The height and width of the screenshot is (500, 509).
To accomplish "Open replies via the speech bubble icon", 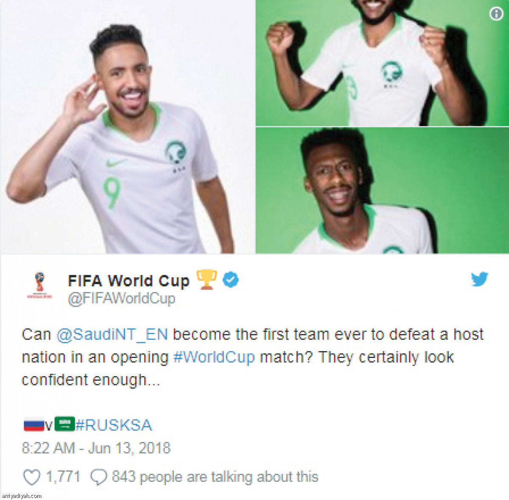I will 98,477.
